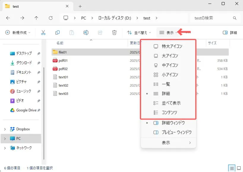The height and width of the screenshot is (172, 243).
Task: Choose コンテンツ layout from view menu
Action: click(169, 112)
